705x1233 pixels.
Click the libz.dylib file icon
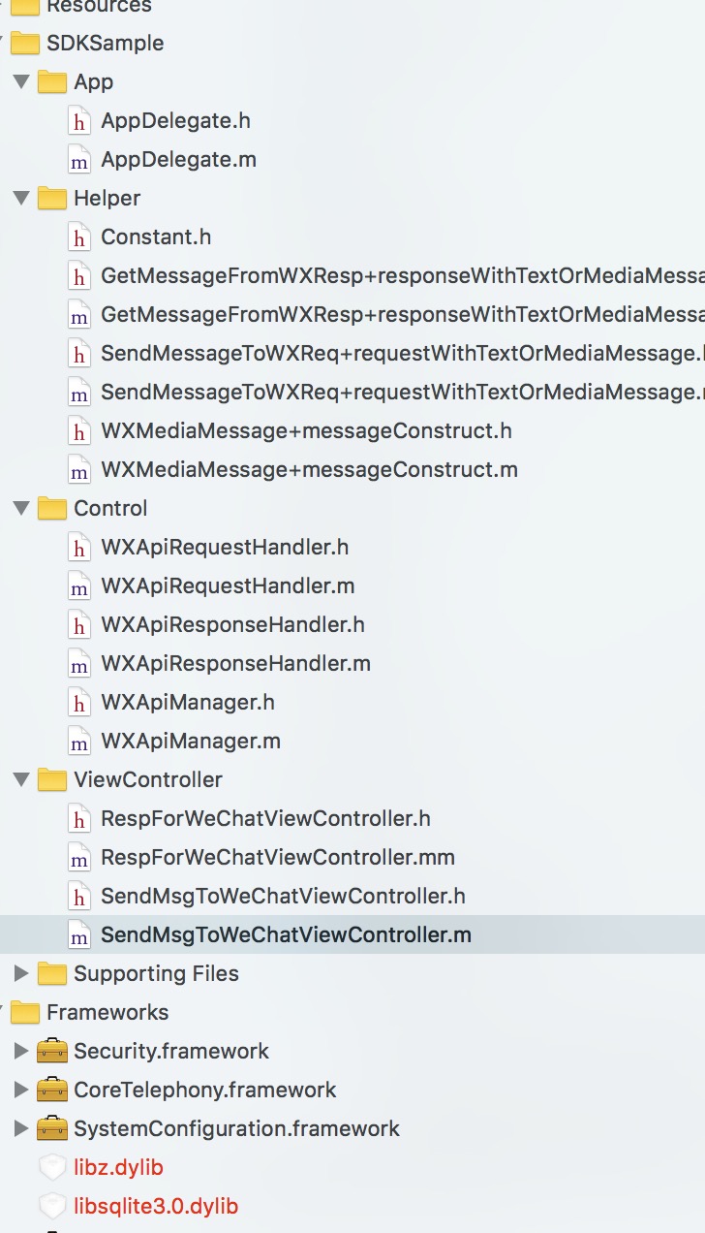[x=52, y=1167]
